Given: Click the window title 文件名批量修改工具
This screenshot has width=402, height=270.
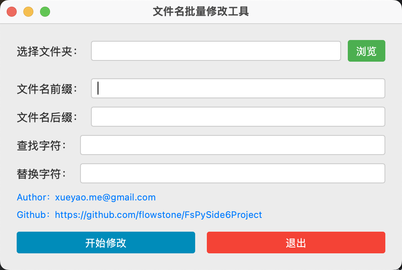Looking at the screenshot, I should click(x=201, y=11).
